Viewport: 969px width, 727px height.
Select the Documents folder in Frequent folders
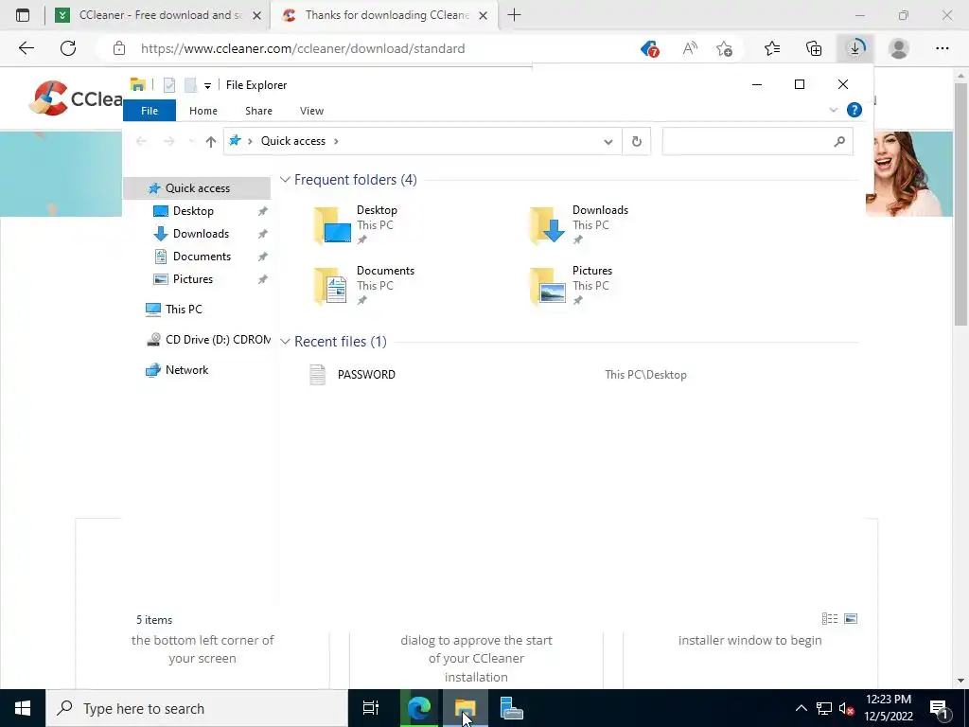pos(364,286)
